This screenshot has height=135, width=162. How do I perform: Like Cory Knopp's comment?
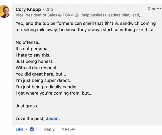click(x=20, y=129)
